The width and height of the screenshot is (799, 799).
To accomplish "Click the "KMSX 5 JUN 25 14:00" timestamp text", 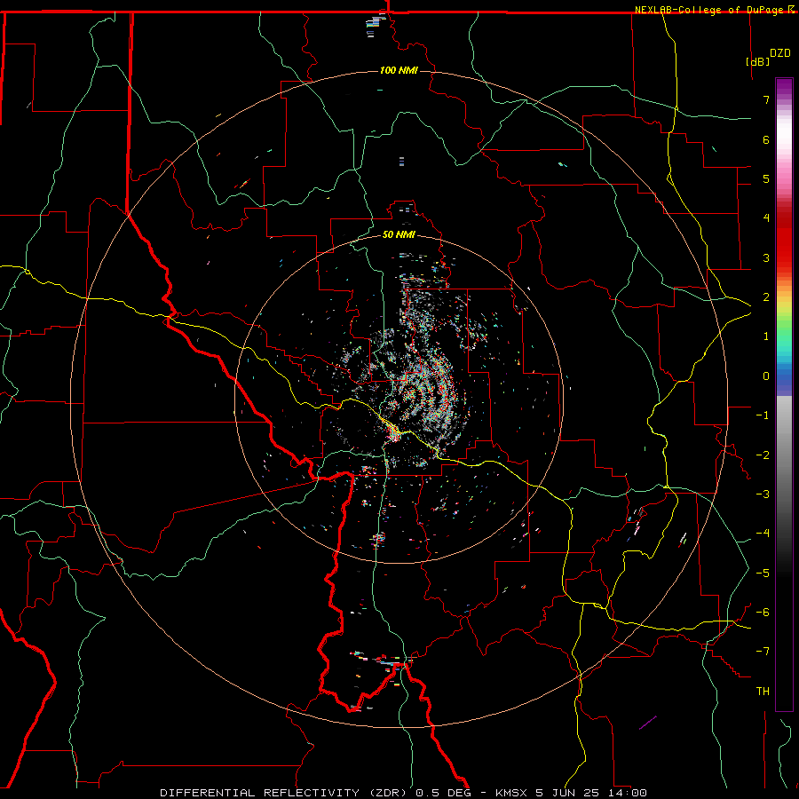I will 571,793.
